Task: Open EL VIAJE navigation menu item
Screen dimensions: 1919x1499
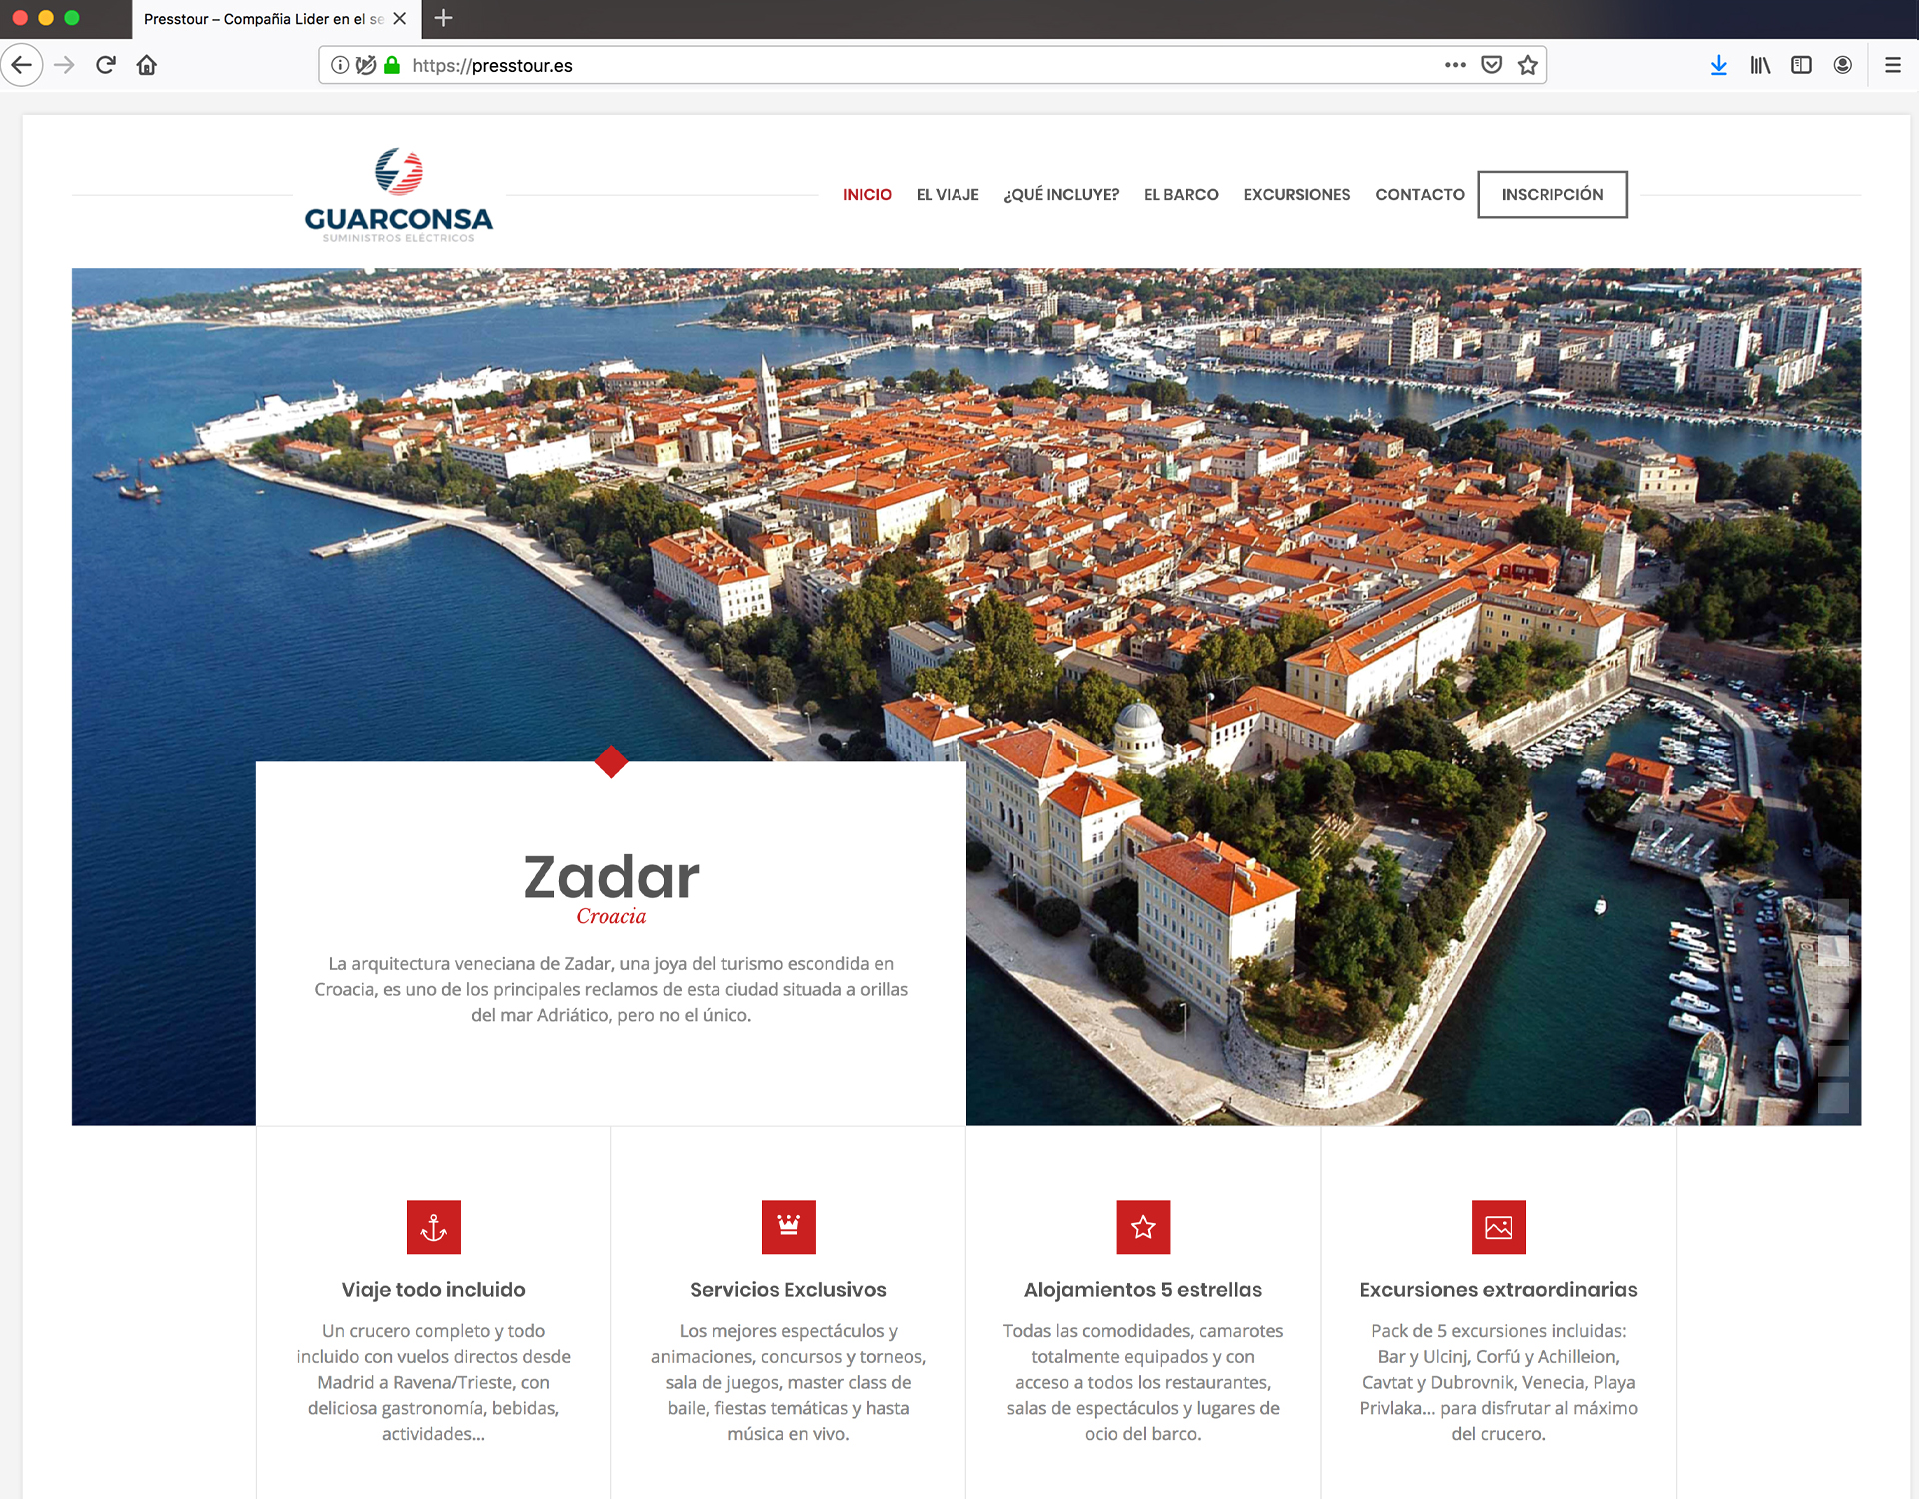Action: 947,195
